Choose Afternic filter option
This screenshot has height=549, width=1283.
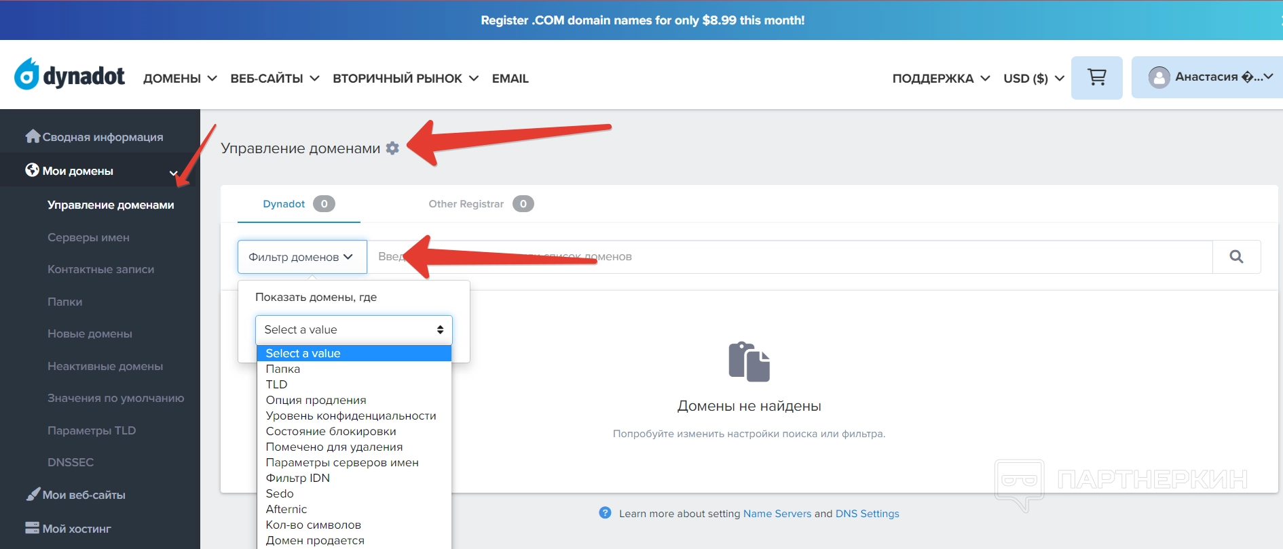point(354,509)
